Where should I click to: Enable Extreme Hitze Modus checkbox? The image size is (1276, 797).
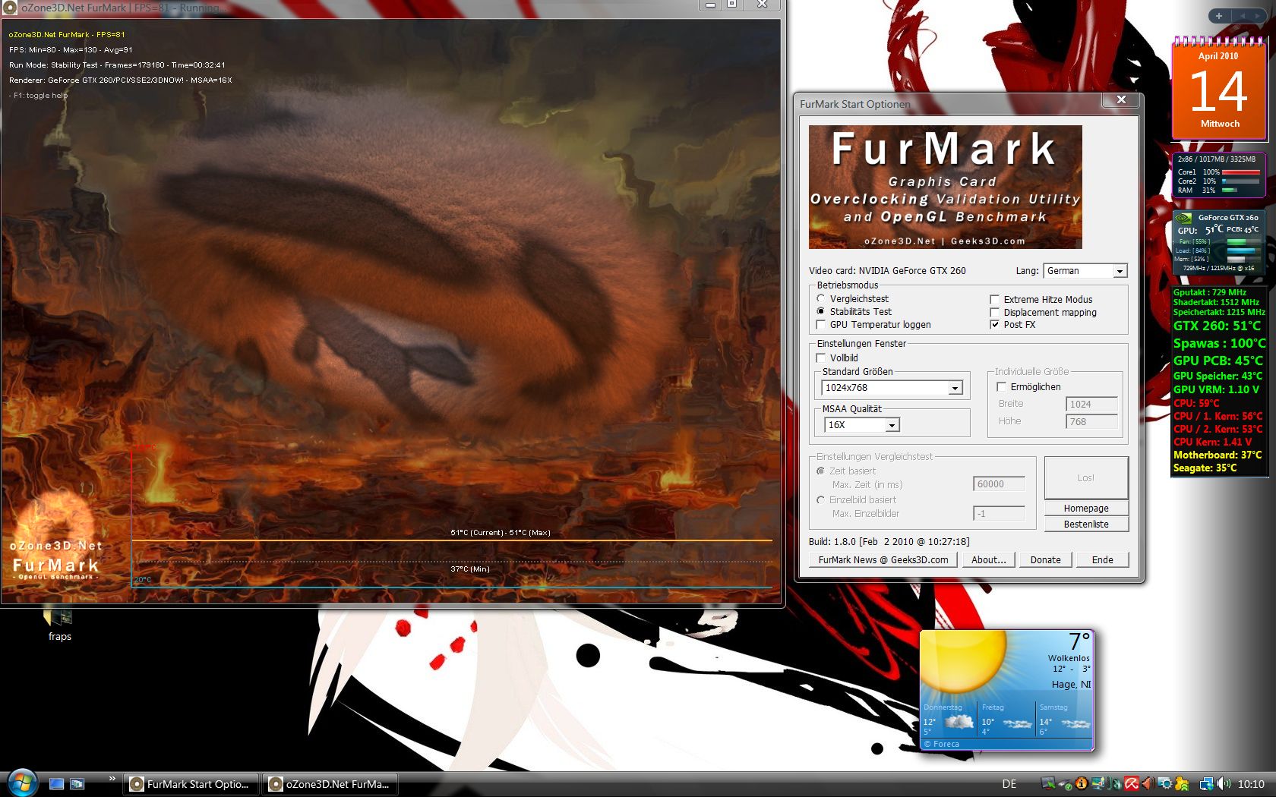(x=994, y=300)
